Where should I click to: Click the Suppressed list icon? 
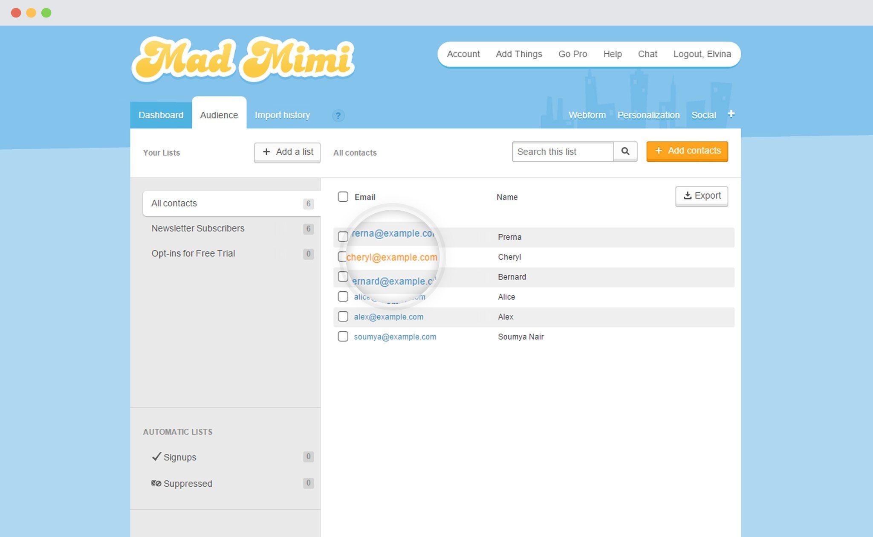[156, 483]
